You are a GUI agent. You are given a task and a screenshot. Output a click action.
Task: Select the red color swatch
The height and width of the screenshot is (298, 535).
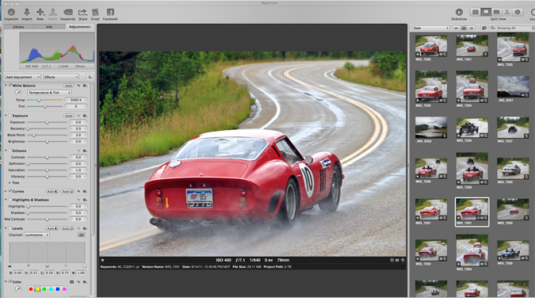(x=31, y=289)
